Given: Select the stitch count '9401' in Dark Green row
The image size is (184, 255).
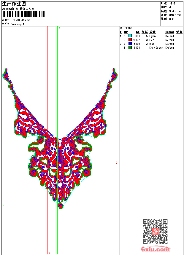Looking at the screenshot, I should click(137, 48).
